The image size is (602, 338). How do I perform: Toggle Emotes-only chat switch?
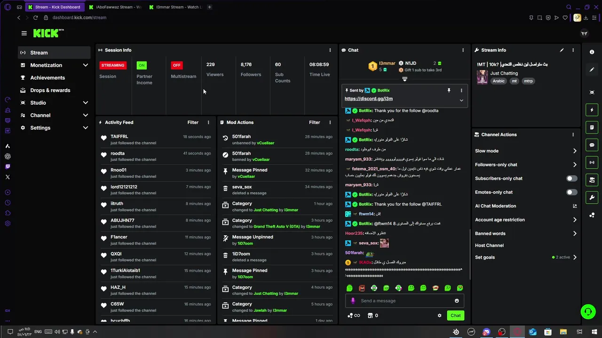tap(571, 192)
